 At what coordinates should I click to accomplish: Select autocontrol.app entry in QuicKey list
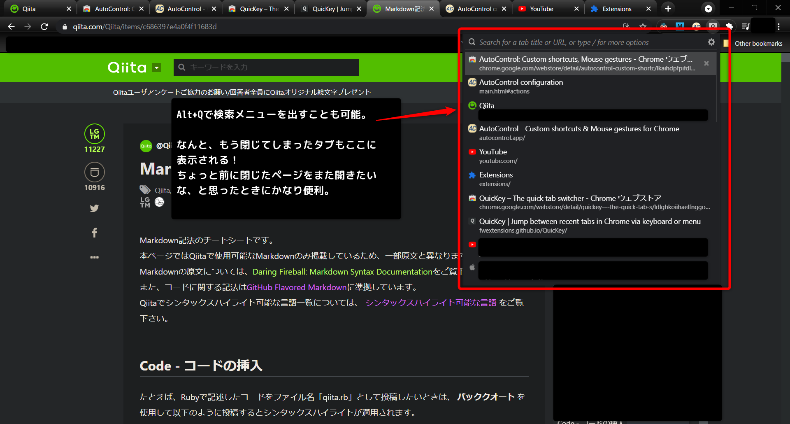click(x=590, y=133)
